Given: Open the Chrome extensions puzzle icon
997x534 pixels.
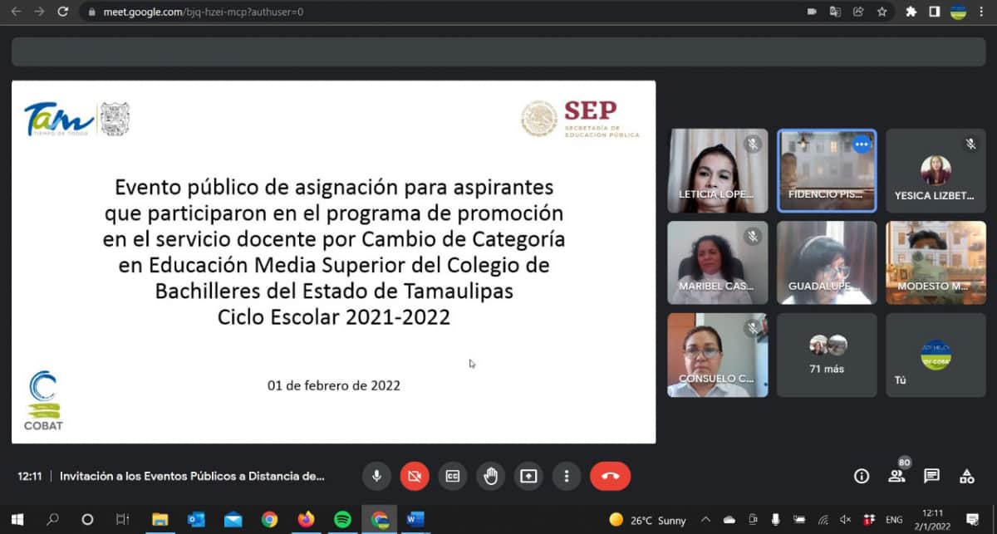Looking at the screenshot, I should pos(911,12).
